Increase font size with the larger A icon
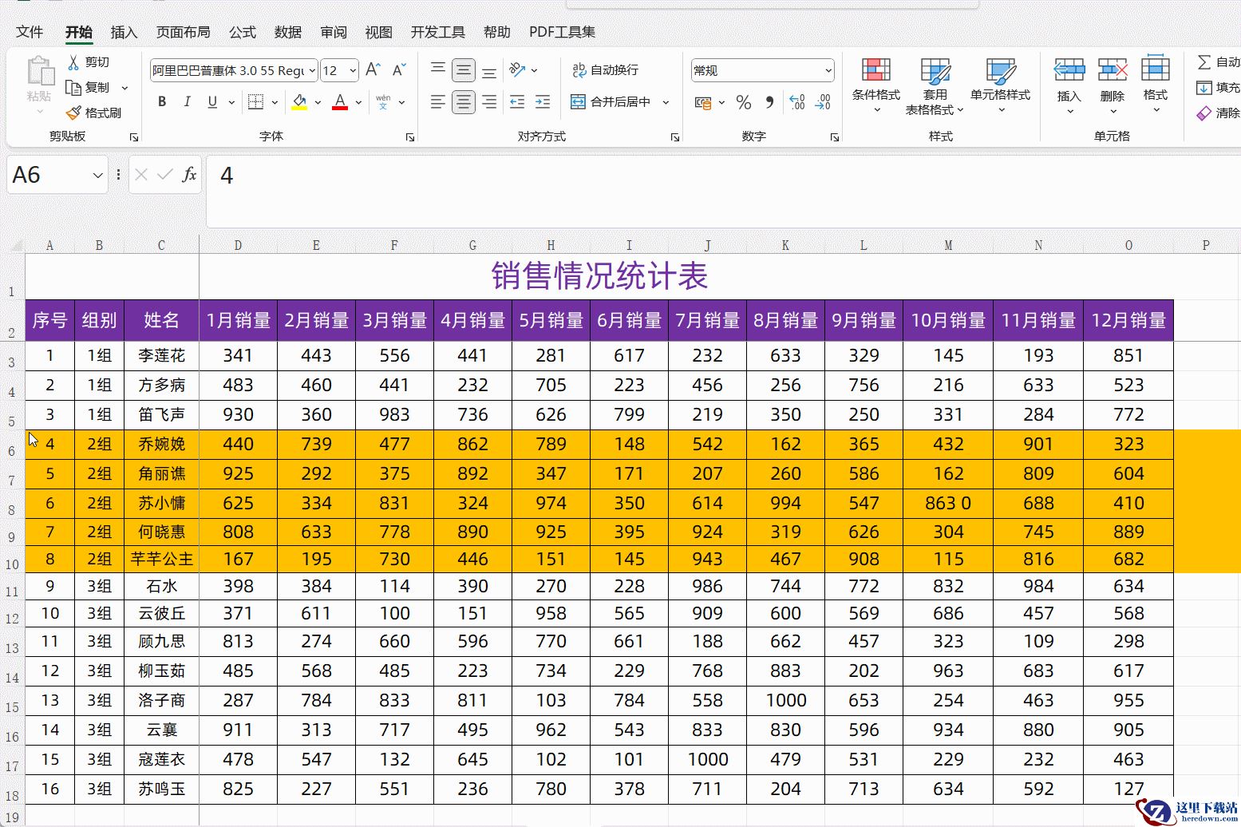The width and height of the screenshot is (1241, 827). (x=373, y=70)
